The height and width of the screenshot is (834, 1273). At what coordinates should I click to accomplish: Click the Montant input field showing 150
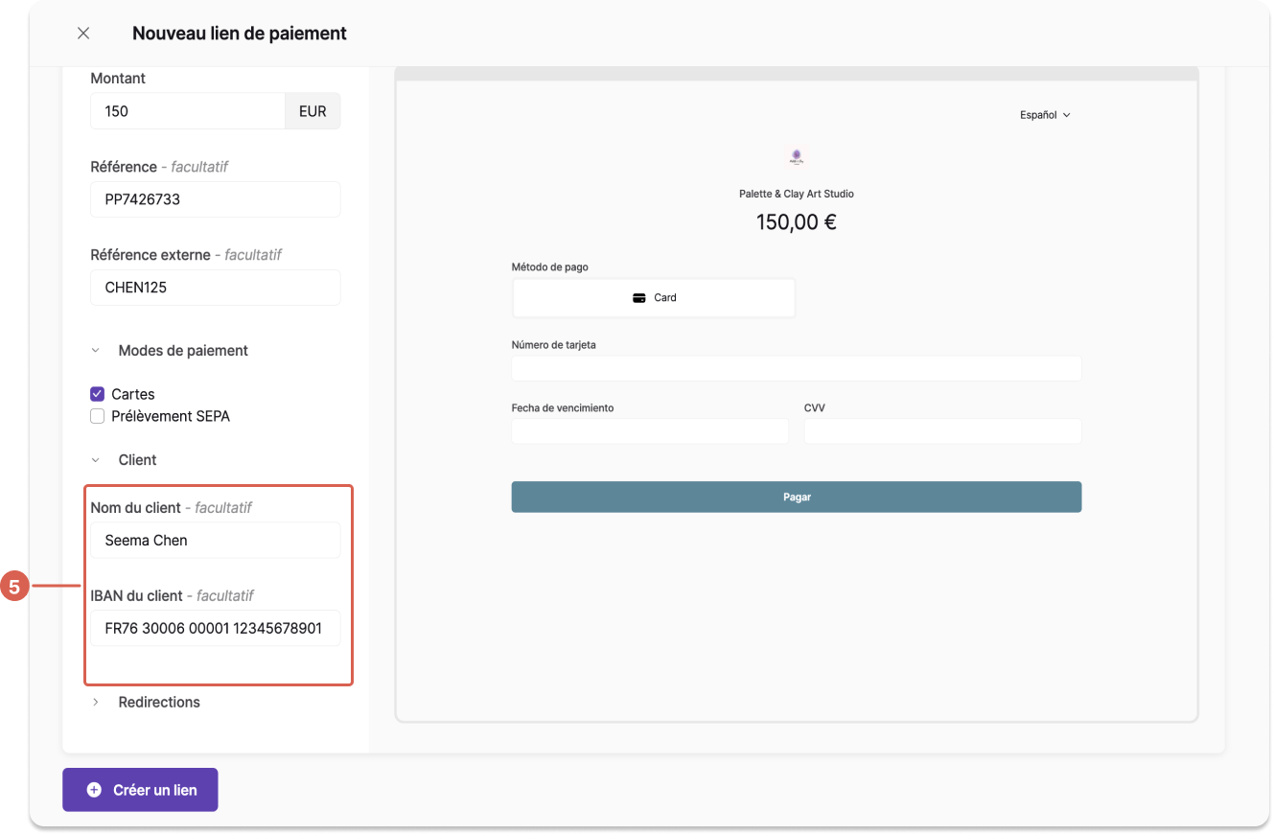188,111
